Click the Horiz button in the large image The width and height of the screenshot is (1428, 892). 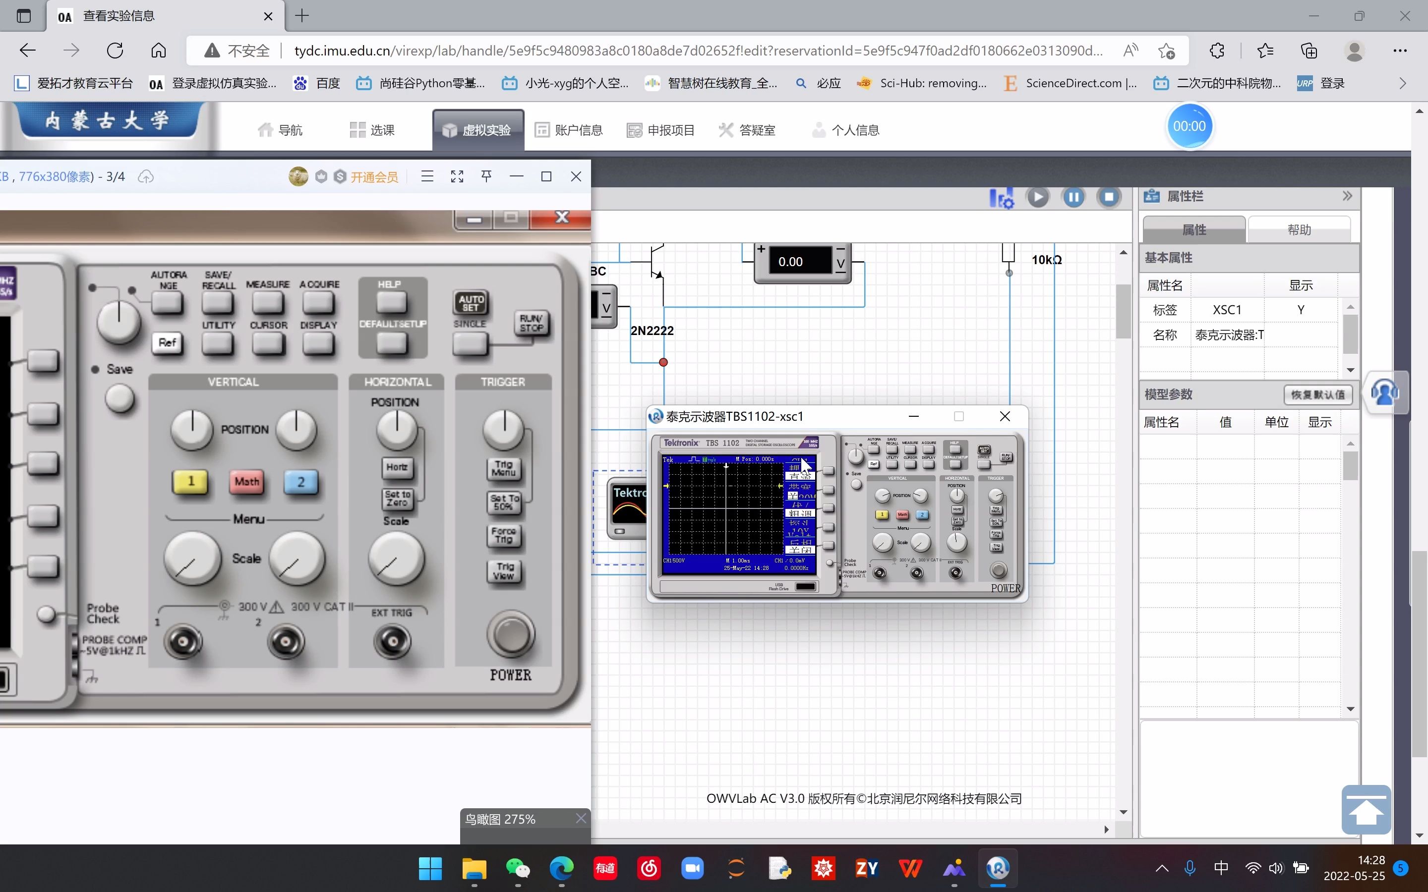[x=397, y=467]
